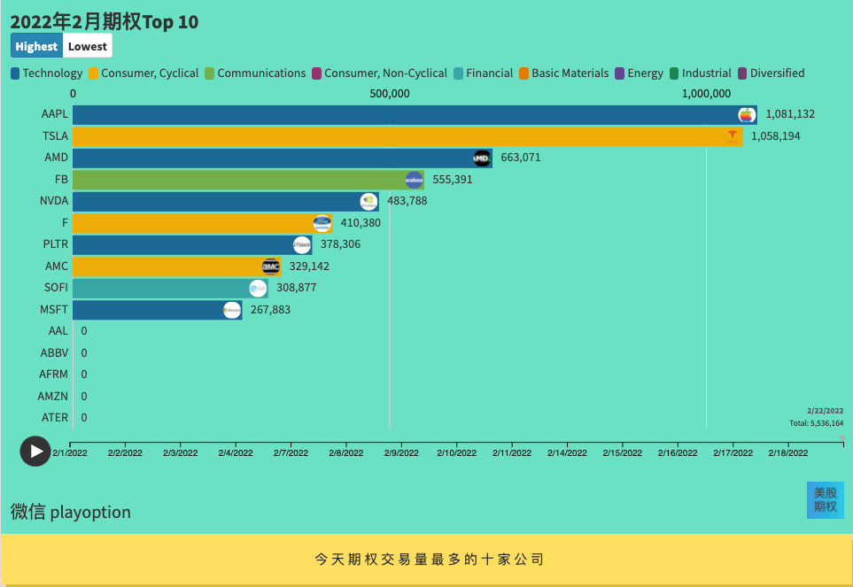This screenshot has height=587, width=853.
Task: Click the AMD logo on its bar
Action: click(482, 158)
